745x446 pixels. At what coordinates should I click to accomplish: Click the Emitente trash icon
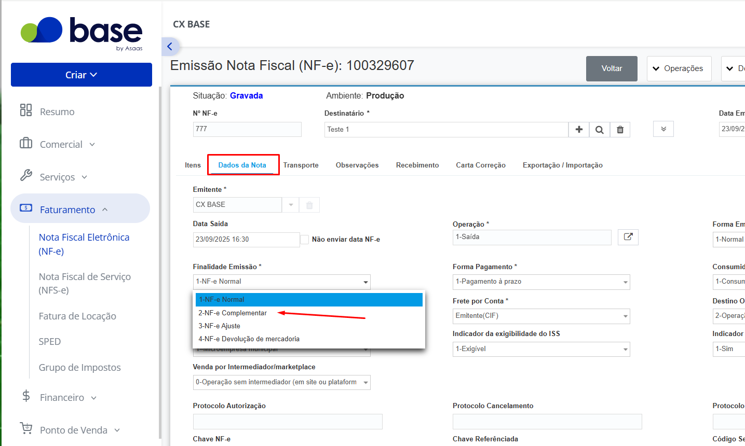click(x=309, y=205)
